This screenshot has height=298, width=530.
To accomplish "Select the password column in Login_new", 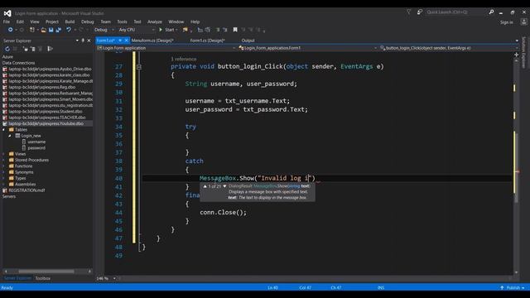I will pos(36,148).
